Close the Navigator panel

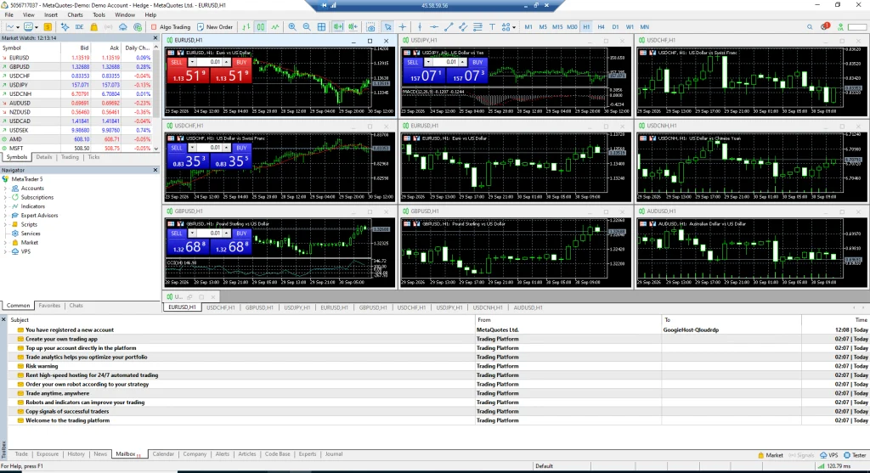(155, 170)
